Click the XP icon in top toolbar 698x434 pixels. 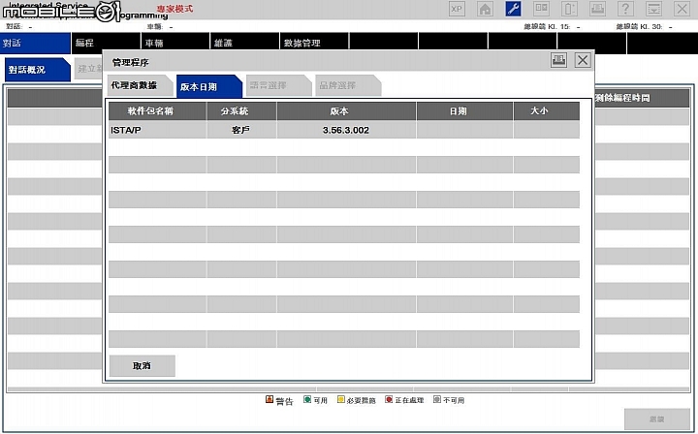point(457,9)
